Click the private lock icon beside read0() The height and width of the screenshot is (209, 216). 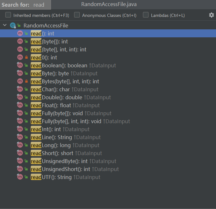[x=26, y=57]
